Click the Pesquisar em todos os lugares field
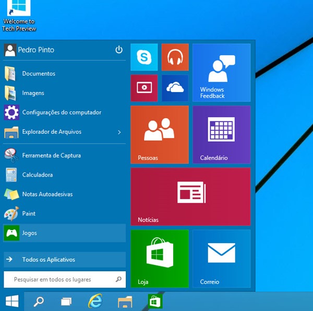Image resolution: width=313 pixels, height=311 pixels. [65, 280]
